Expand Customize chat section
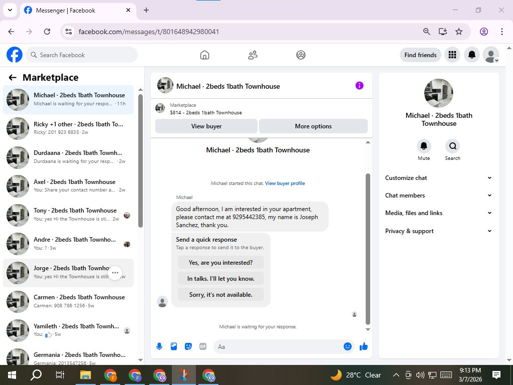The image size is (513, 385). (438, 178)
